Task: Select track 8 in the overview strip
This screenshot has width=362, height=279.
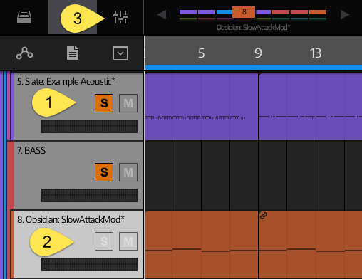Action: point(244,12)
